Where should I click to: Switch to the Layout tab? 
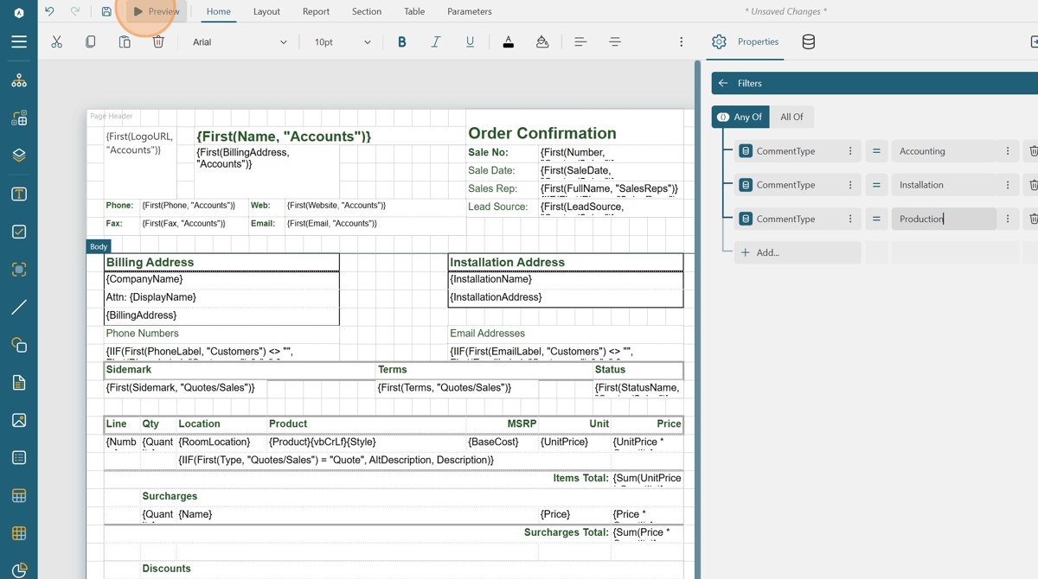266,12
